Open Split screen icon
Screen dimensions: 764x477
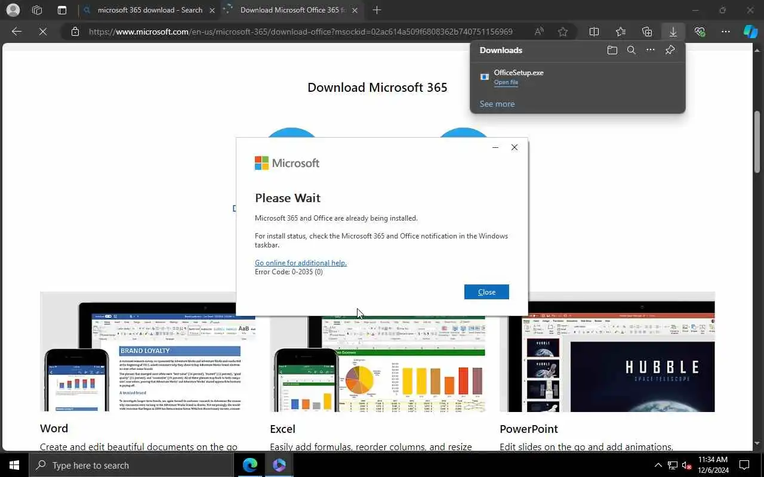594,32
